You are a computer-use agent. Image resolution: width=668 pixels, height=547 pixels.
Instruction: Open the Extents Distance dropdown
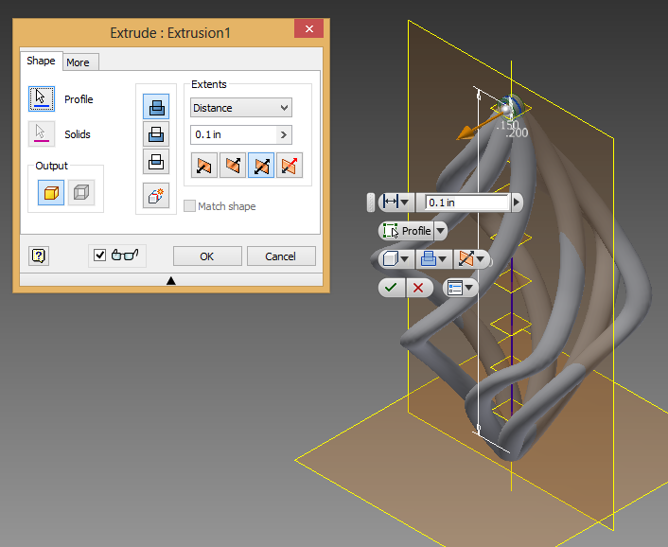point(241,108)
